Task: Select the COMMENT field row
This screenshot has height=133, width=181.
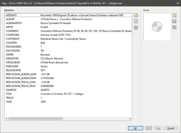Action: coord(68,31)
